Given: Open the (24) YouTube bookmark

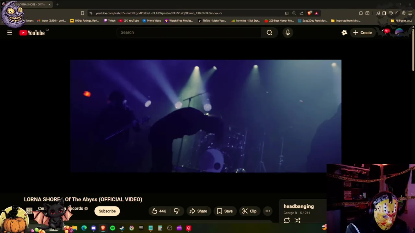Looking at the screenshot, I should (x=129, y=21).
